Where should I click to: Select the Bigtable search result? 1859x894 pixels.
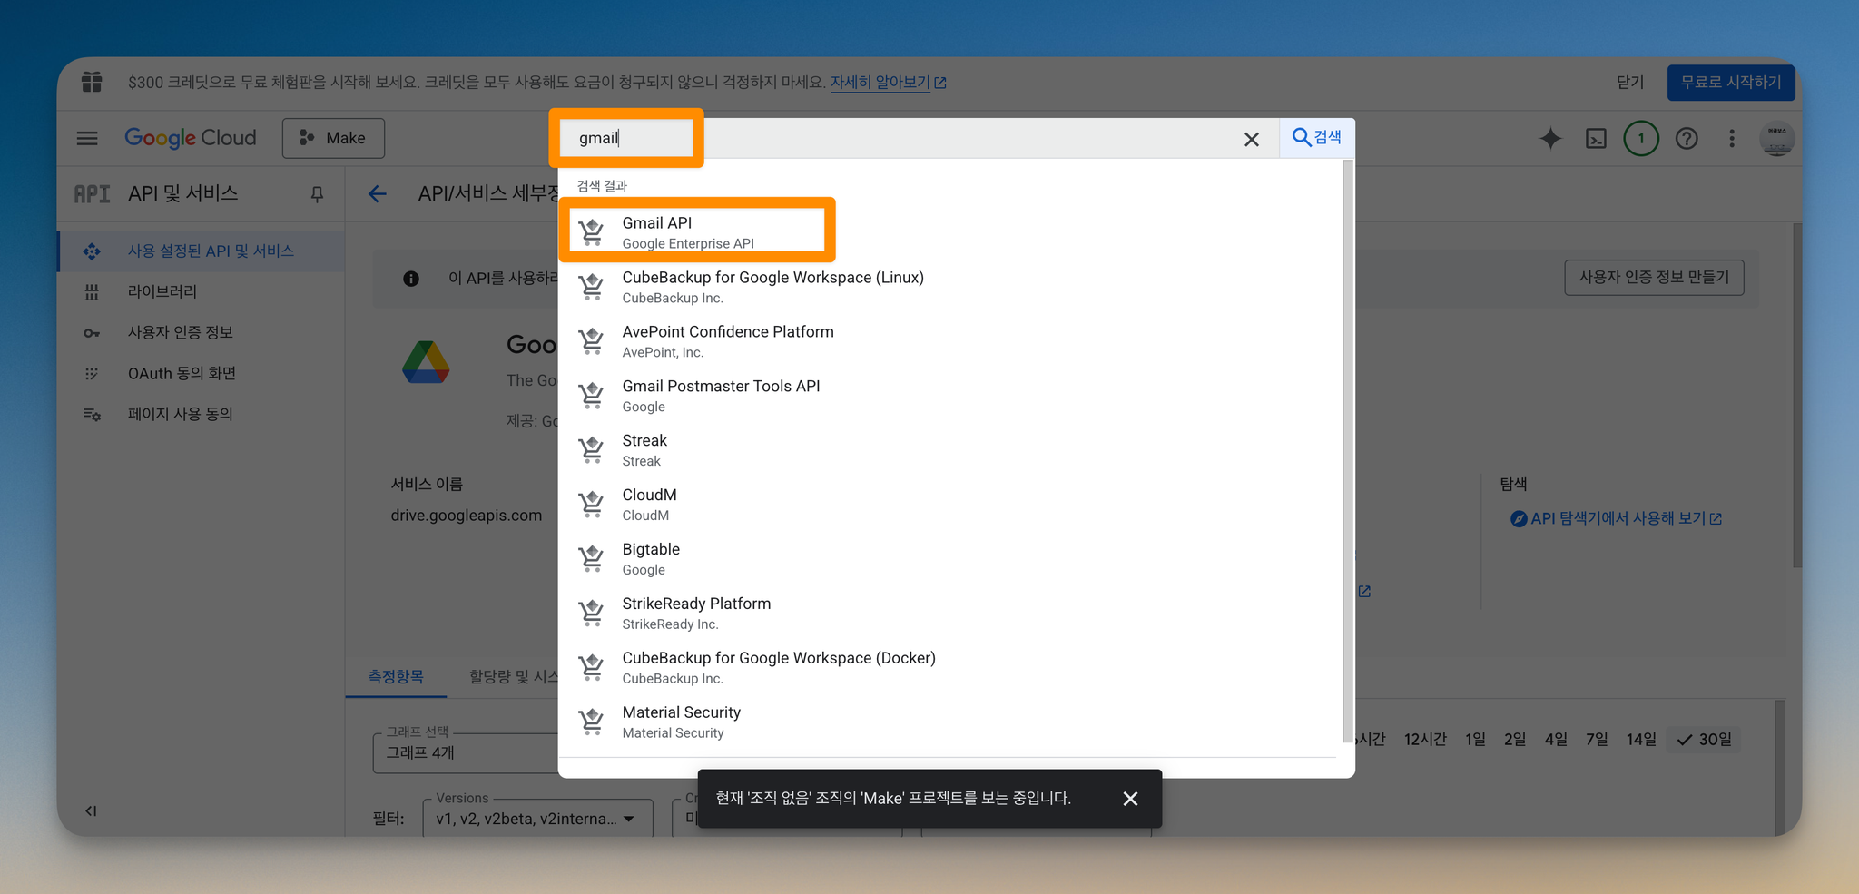click(949, 559)
